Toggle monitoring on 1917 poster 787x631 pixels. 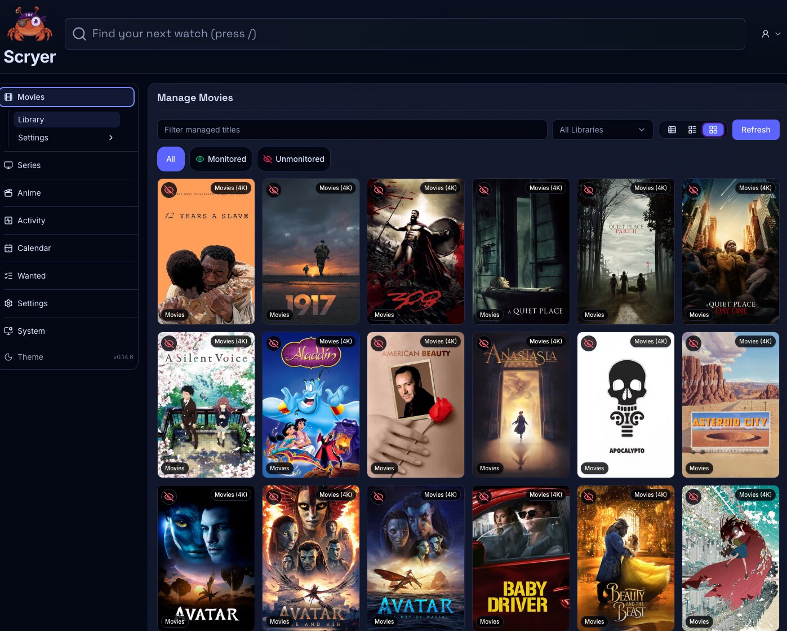(274, 190)
